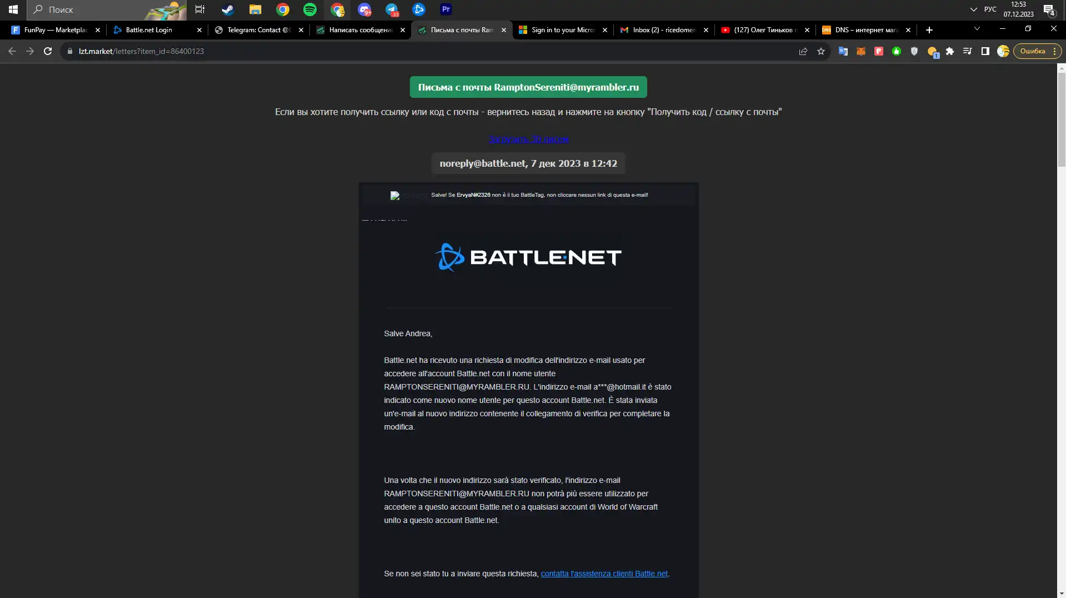The width and height of the screenshot is (1066, 598).
Task: Open the Extensions puzzle menu
Action: [949, 51]
